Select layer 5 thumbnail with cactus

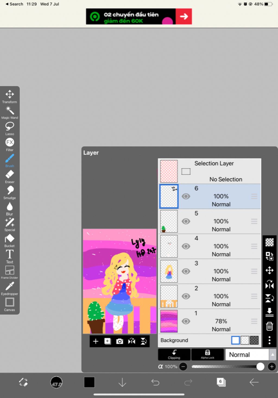(x=169, y=221)
